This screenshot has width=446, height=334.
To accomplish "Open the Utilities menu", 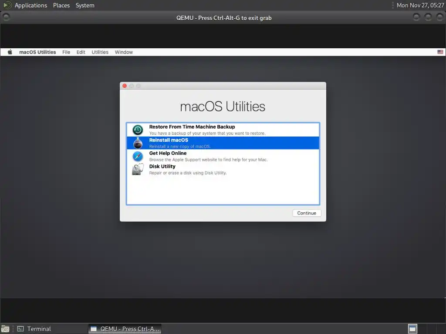I will point(100,52).
